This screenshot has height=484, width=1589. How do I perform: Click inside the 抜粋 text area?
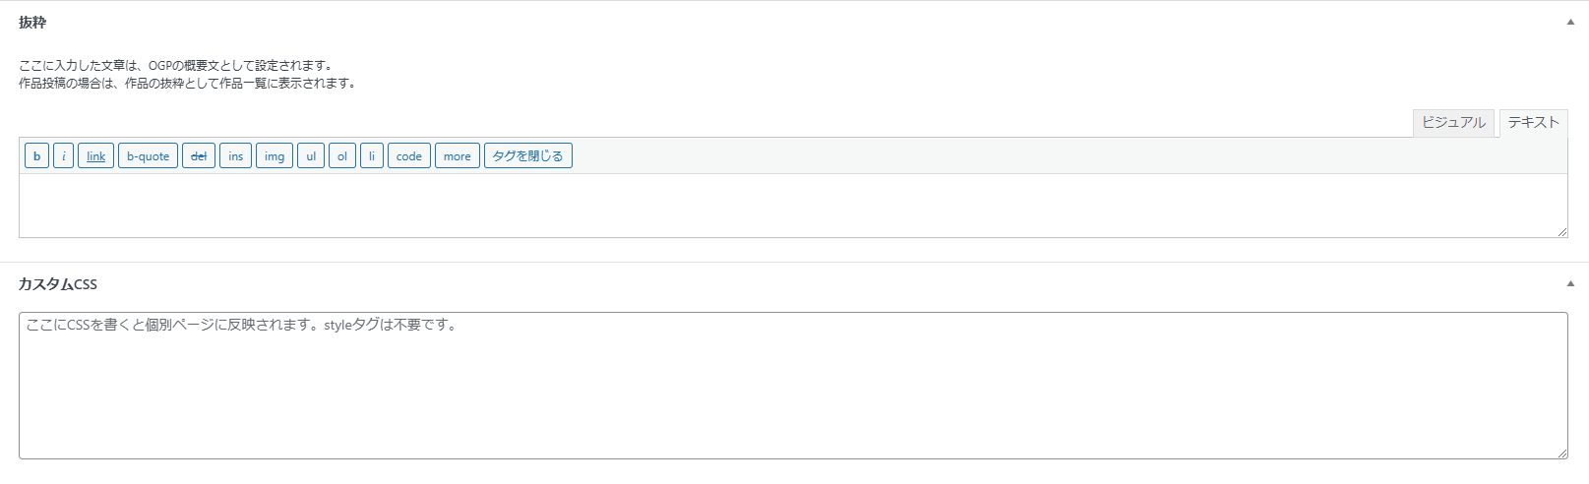click(792, 206)
